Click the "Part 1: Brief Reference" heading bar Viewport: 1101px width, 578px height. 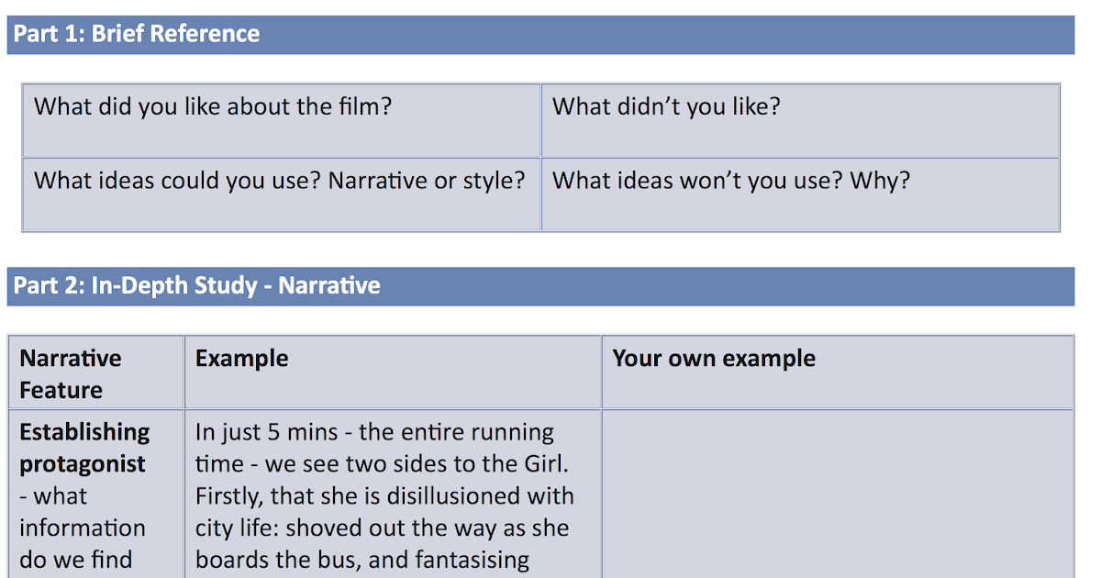(x=539, y=34)
